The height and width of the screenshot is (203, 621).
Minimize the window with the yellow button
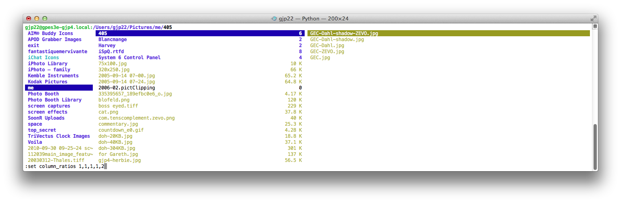[37, 19]
